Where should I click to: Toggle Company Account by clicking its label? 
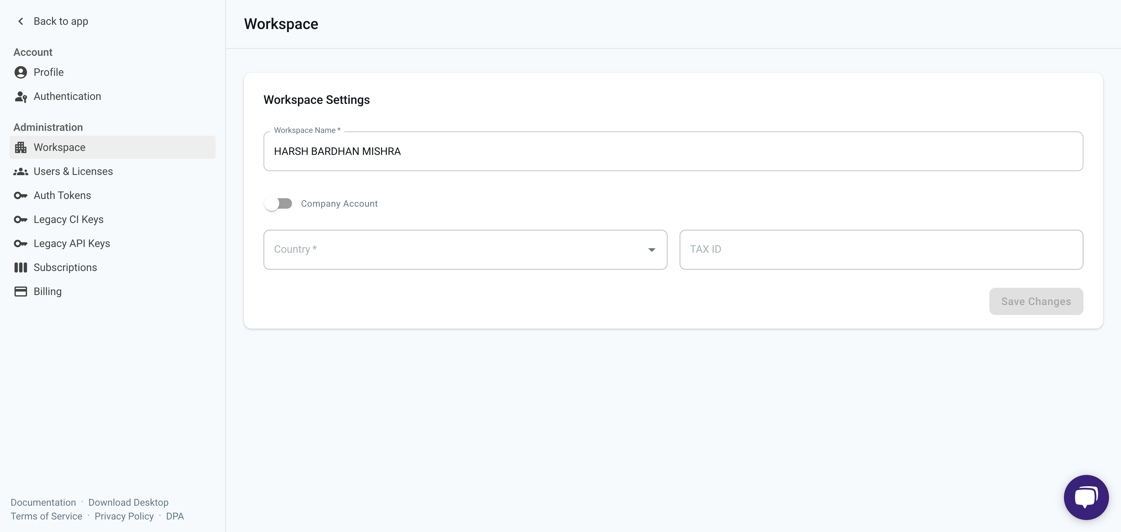340,203
